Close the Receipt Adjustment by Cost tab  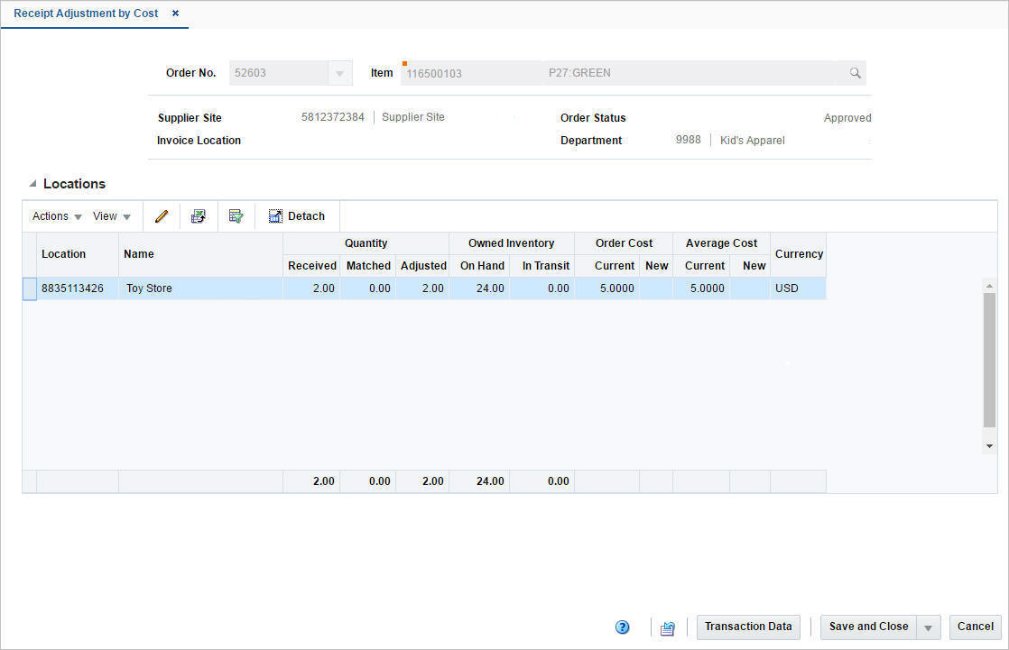click(x=173, y=14)
